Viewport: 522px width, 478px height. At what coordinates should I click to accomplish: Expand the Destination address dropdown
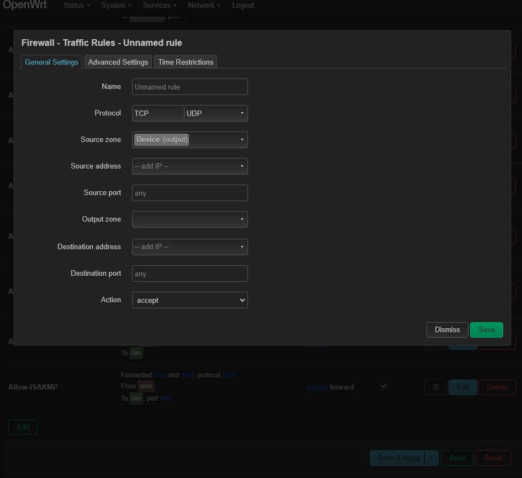(189, 247)
